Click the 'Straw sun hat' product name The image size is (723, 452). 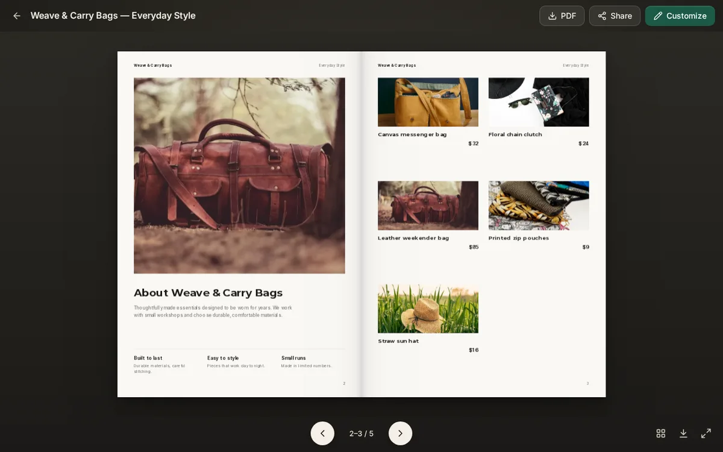point(398,341)
